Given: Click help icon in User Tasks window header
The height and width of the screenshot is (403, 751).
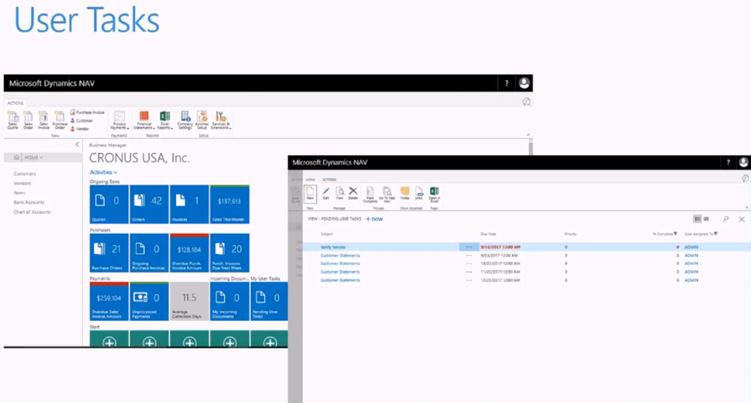Looking at the screenshot, I should pyautogui.click(x=728, y=162).
